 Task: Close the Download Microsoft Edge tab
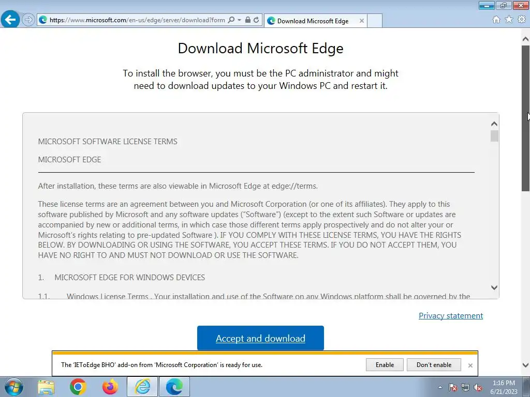pyautogui.click(x=362, y=21)
